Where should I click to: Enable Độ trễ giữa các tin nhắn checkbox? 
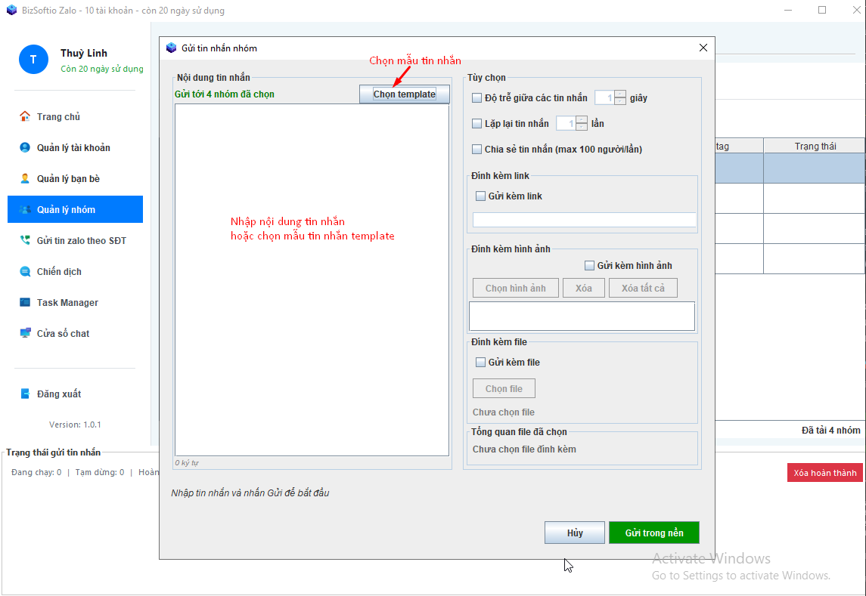476,98
